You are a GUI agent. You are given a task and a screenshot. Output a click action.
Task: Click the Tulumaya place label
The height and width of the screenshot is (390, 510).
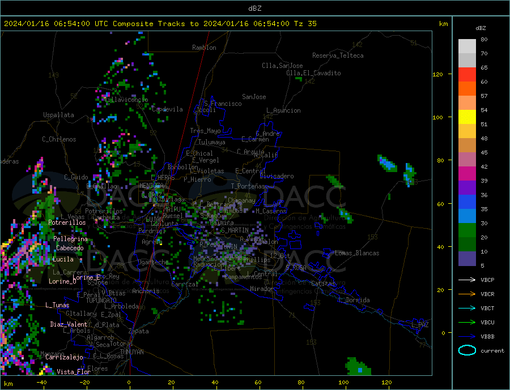pos(211,142)
